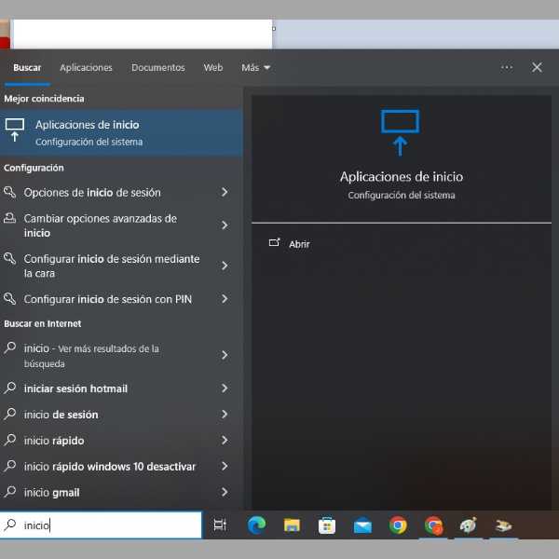Viewport: 559px width, 559px height.
Task: Switch to the Documentos tab
Action: (157, 68)
